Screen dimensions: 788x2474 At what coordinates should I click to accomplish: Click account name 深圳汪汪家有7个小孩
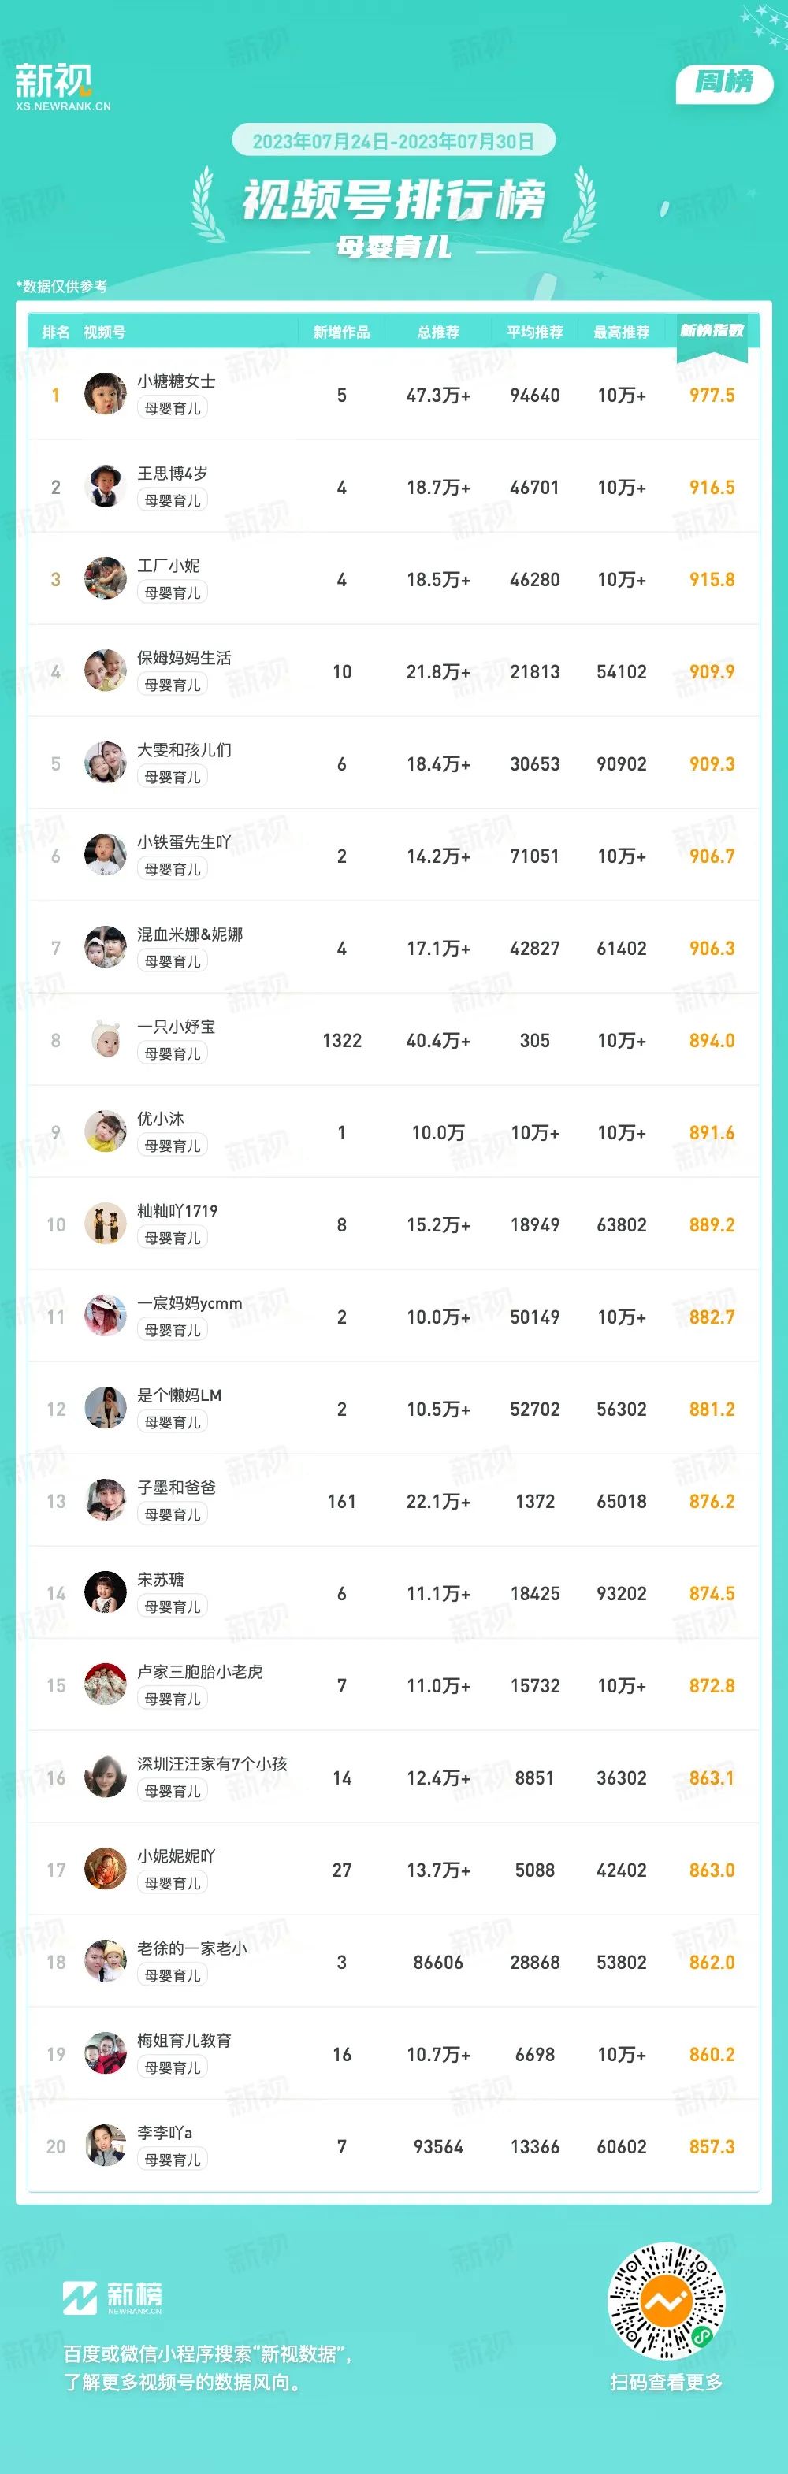213,1764
